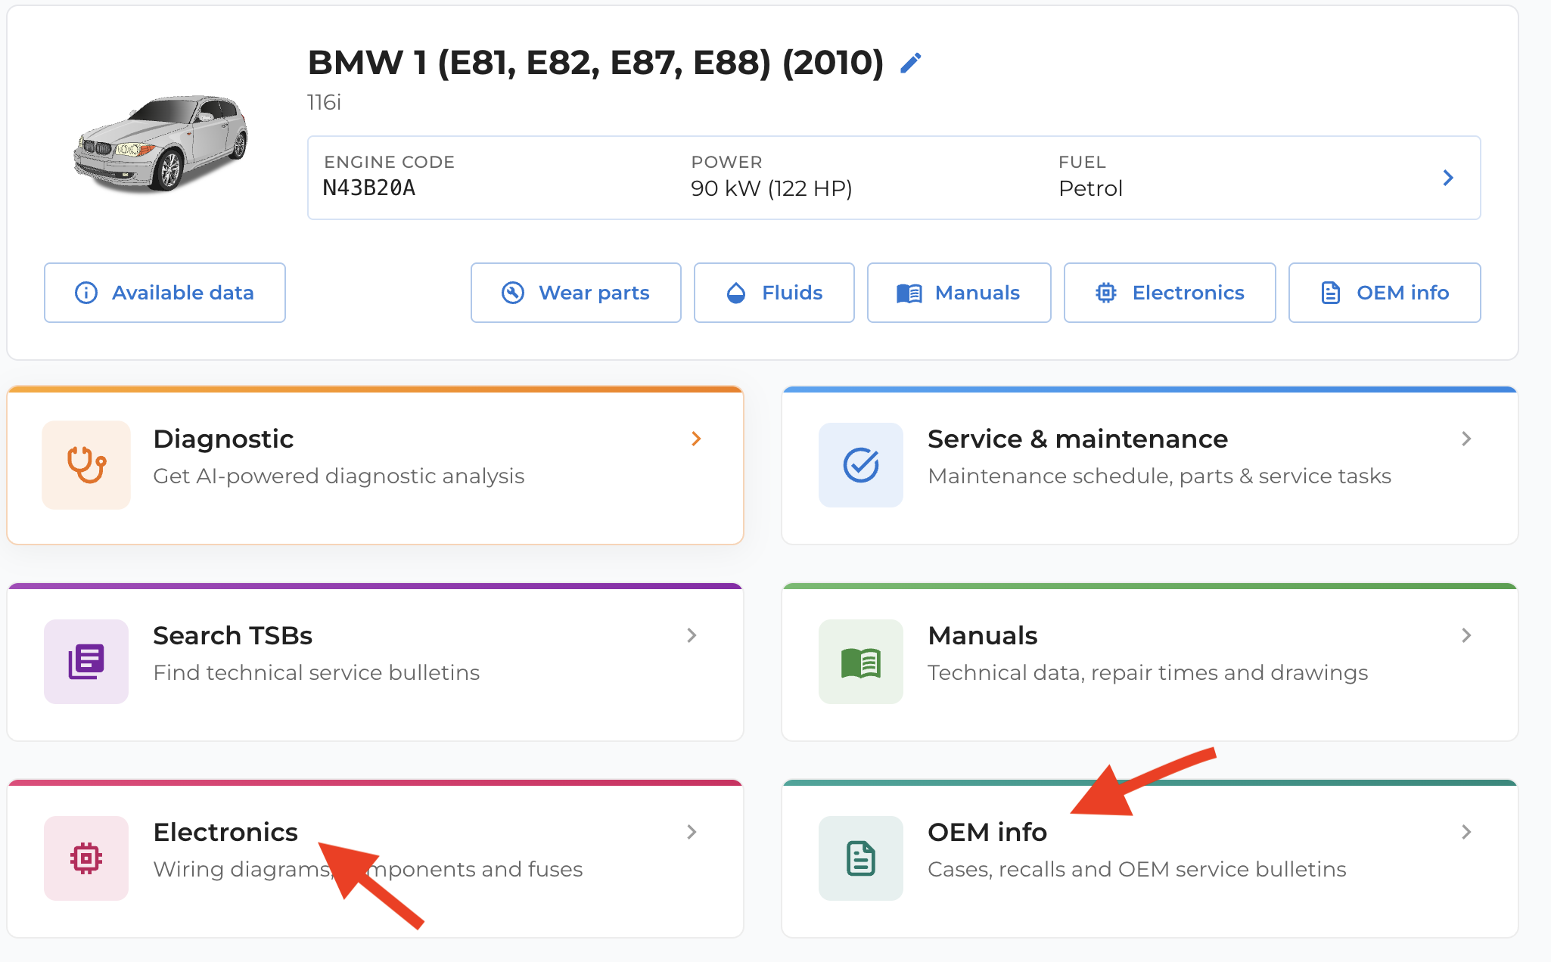Click the 'Petrol' fuel value
1551x962 pixels.
(x=1090, y=188)
